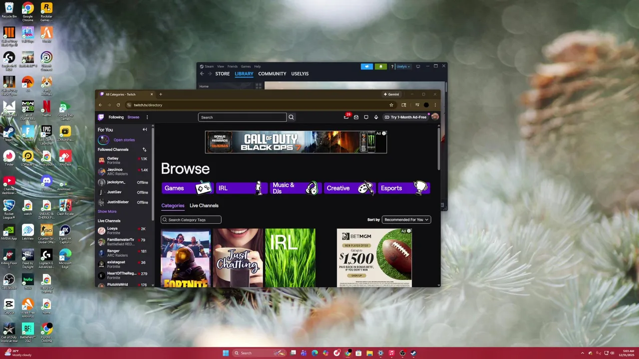Click the Music & DJs category button
The image size is (639, 359).
click(x=296, y=188)
